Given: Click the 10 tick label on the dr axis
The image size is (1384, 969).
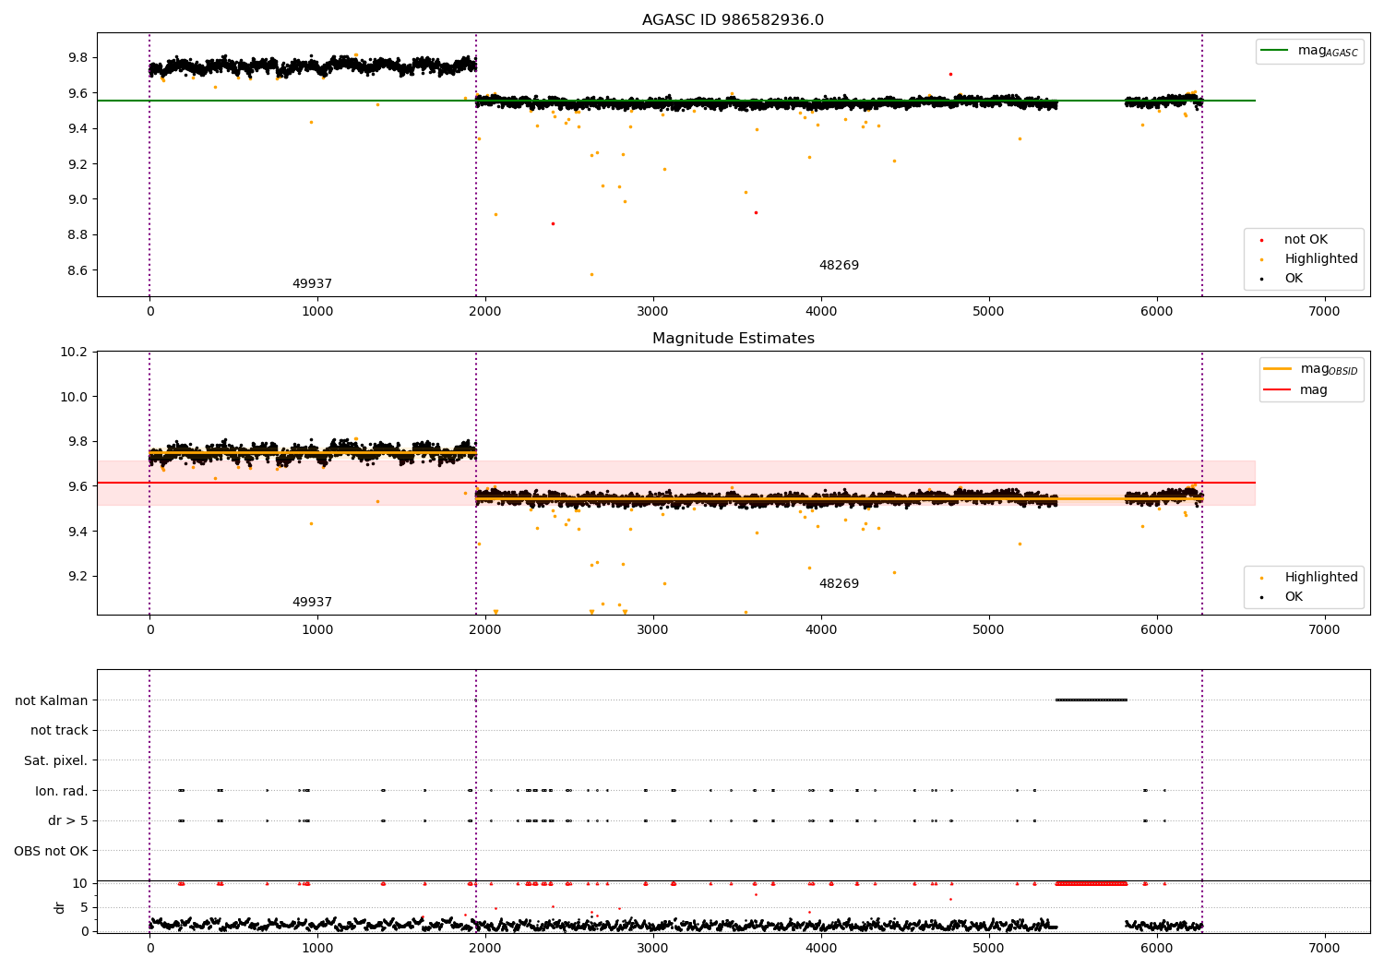Looking at the screenshot, I should (x=80, y=883).
